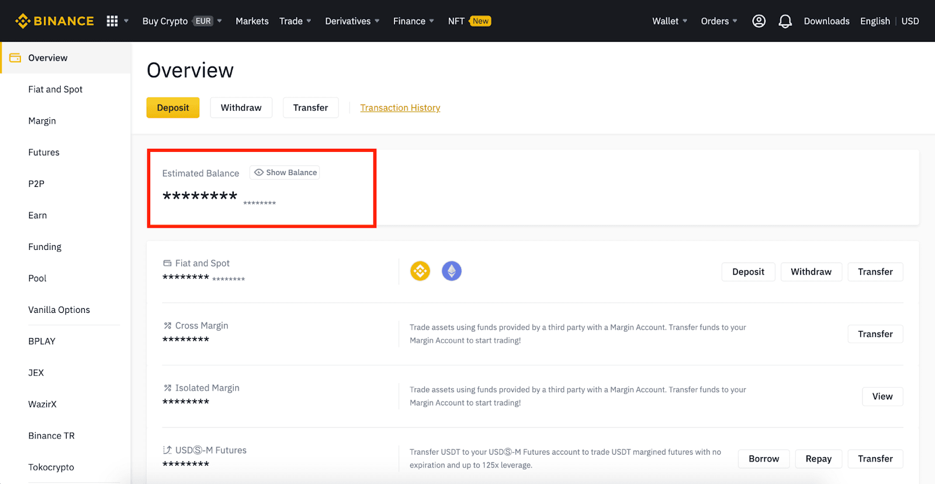The height and width of the screenshot is (484, 935).
Task: Go to Markets in top navigation
Action: pos(252,21)
